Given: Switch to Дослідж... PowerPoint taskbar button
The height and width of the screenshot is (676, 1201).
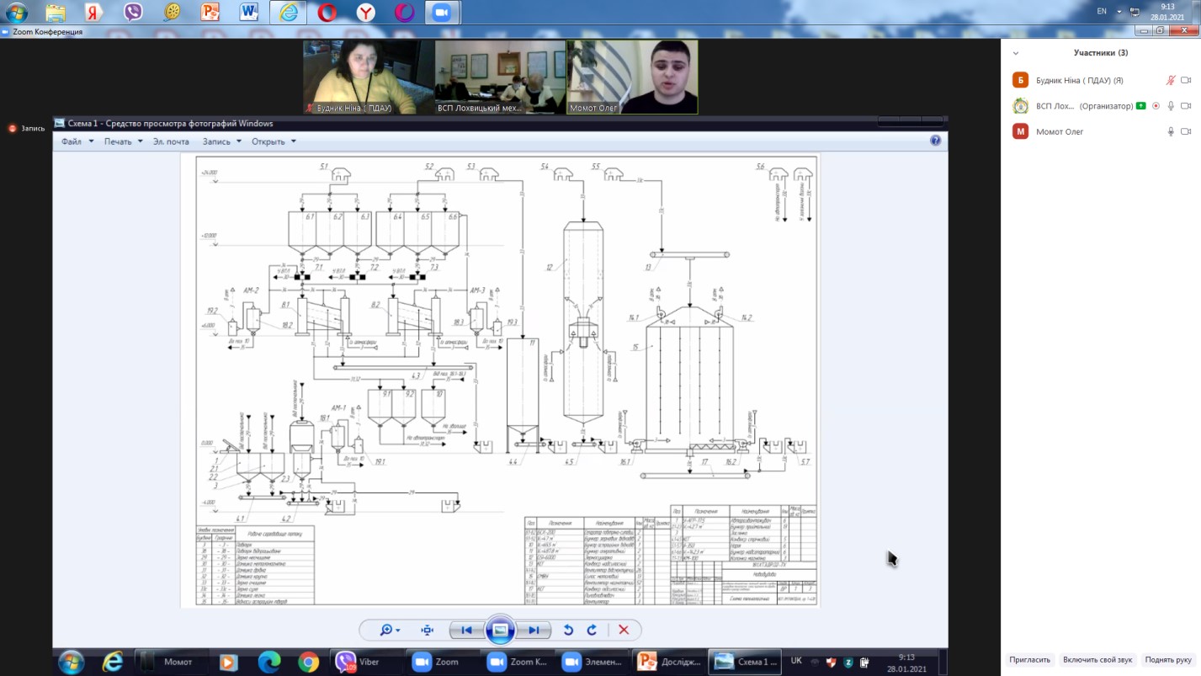Looking at the screenshot, I should point(667,662).
